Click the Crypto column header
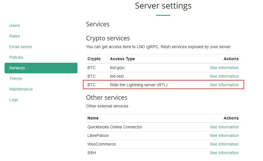 click(94, 59)
